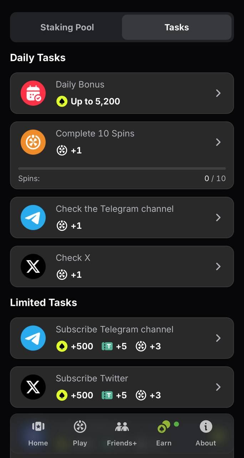Select the Tasks tab

tap(177, 27)
